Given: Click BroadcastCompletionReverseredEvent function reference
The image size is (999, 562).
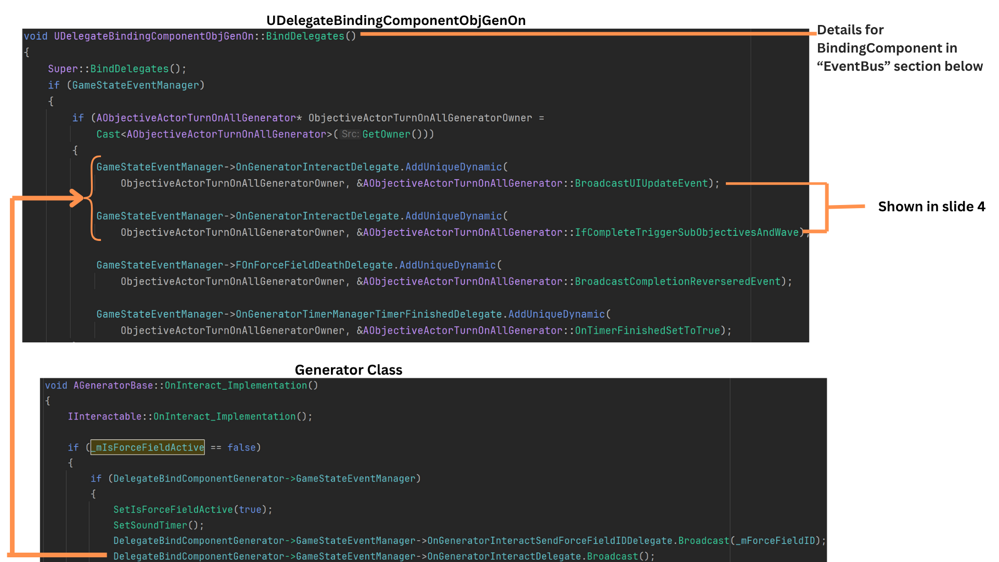Looking at the screenshot, I should coord(677,282).
